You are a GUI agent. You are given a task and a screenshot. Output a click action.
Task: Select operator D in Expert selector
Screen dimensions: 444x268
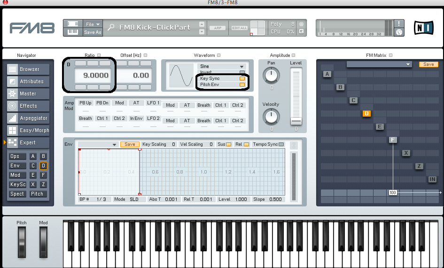click(43, 166)
